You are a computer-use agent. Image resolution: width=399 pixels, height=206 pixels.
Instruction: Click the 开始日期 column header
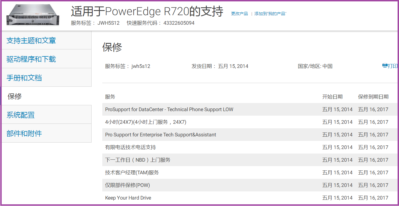(x=332, y=97)
